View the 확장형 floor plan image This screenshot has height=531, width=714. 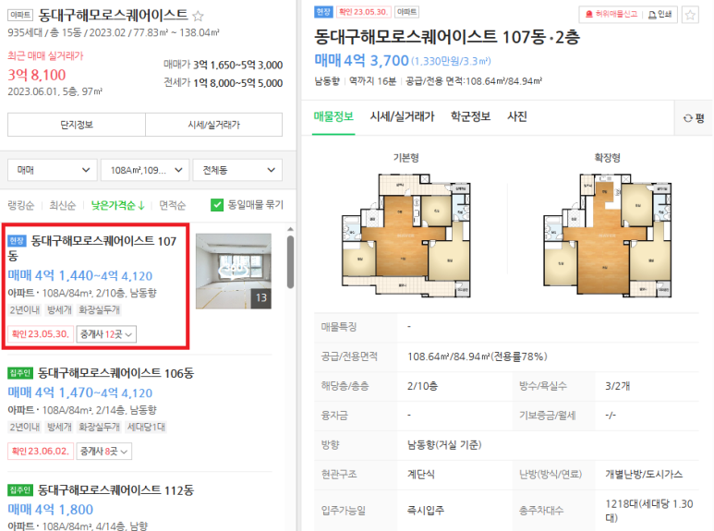tap(608, 235)
